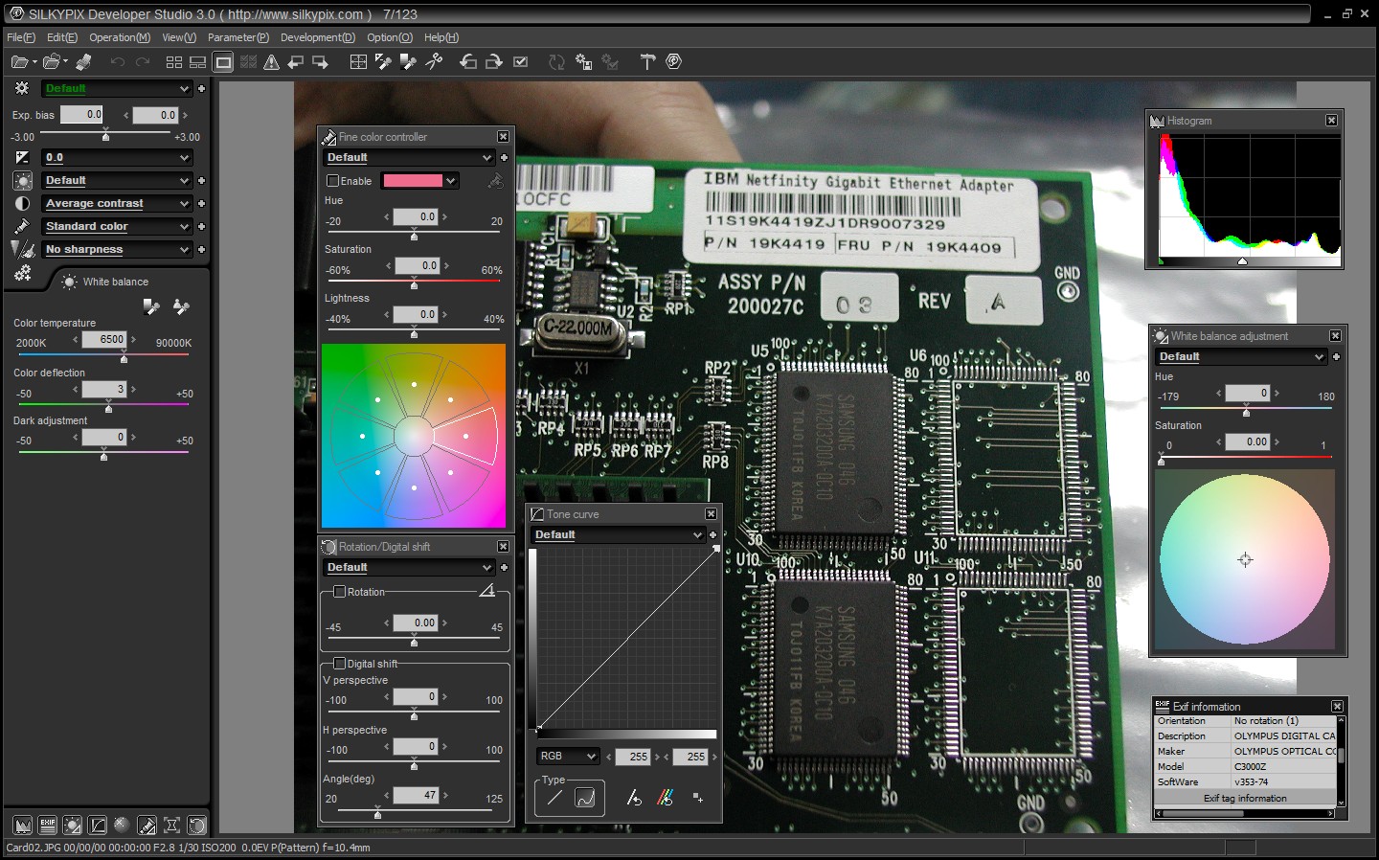Add taste plus button beside White balance Default

(201, 180)
